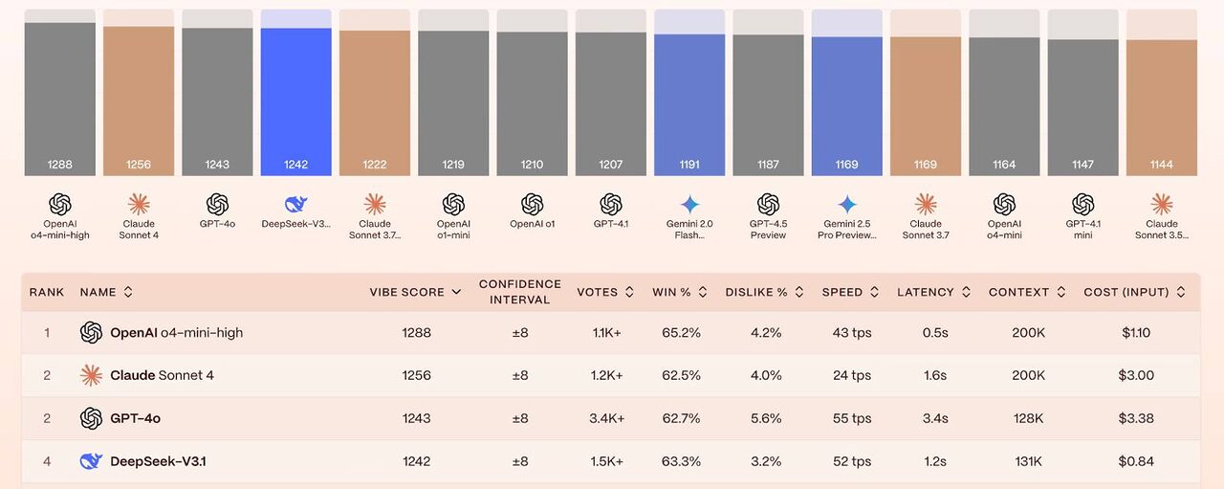This screenshot has height=489, width=1224.
Task: Click the DeepSeek whale icon in the table row
Action: point(91,461)
